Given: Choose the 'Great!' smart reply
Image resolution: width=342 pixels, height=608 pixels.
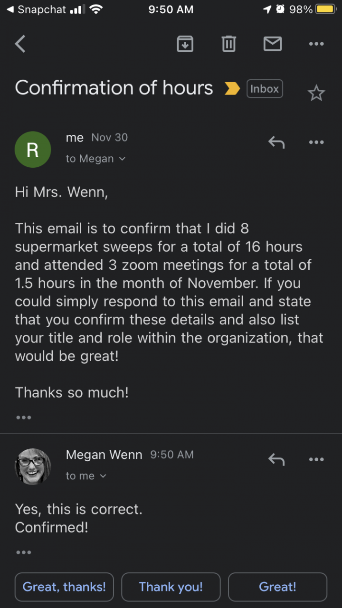Looking at the screenshot, I should pyautogui.click(x=277, y=587).
